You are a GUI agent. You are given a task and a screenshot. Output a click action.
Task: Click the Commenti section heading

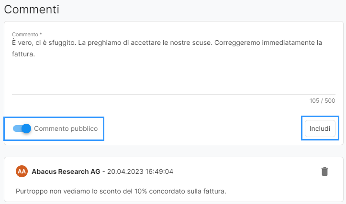[32, 10]
